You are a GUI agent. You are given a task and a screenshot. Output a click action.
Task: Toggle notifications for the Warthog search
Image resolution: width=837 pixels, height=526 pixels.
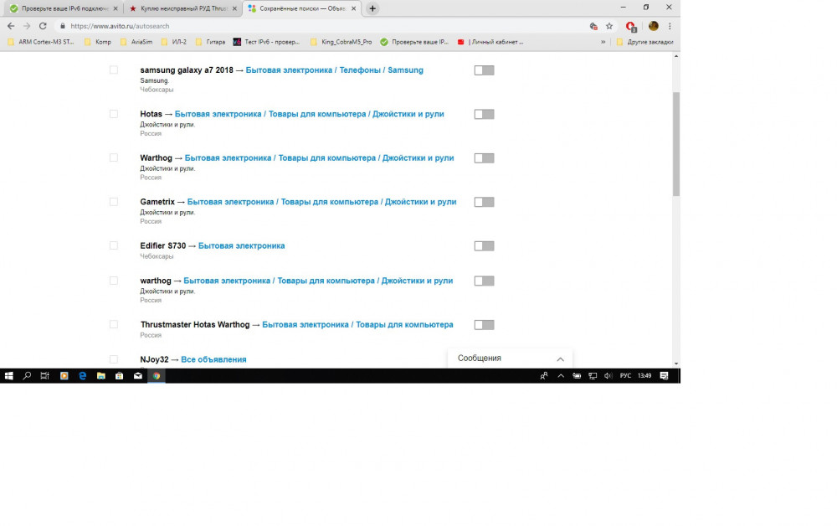(484, 158)
